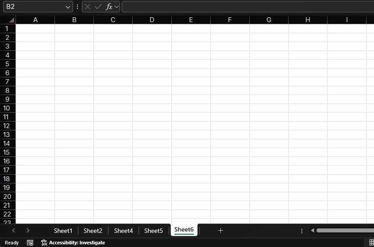Click the Enter checkmark icon in formula bar
374x247 pixels.
98,7
